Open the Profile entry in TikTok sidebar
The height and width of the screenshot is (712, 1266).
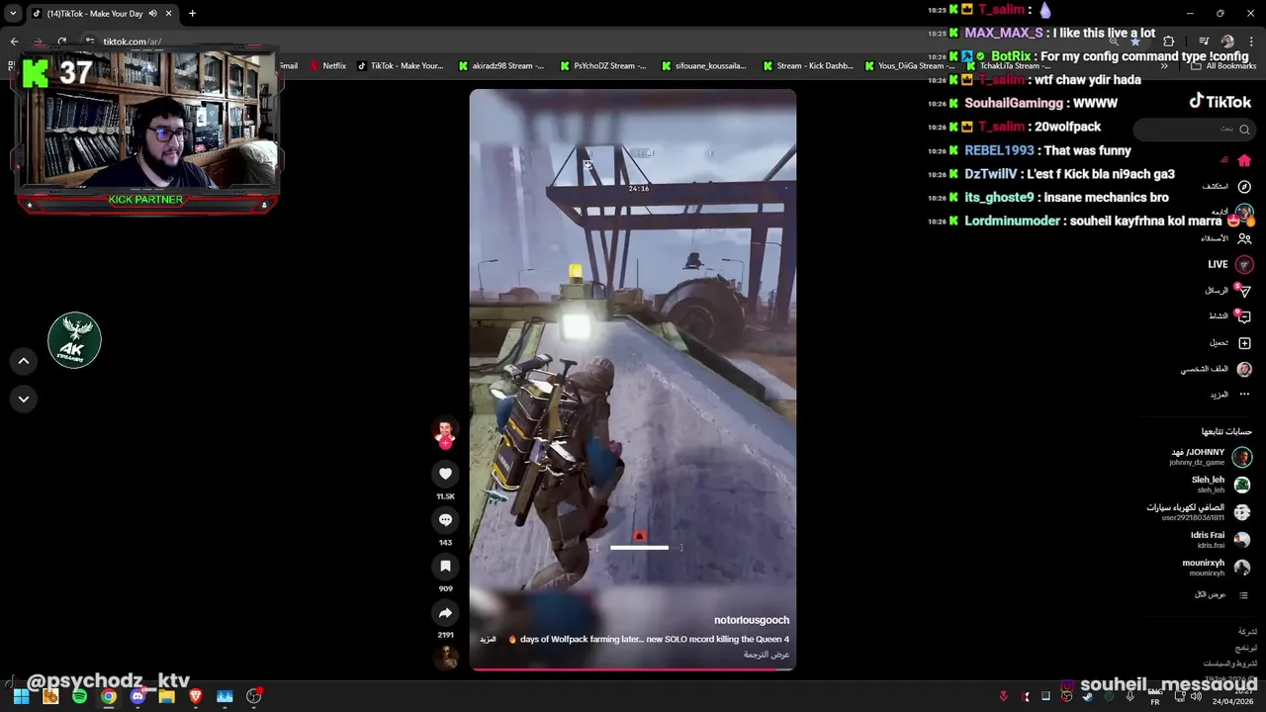[1244, 369]
